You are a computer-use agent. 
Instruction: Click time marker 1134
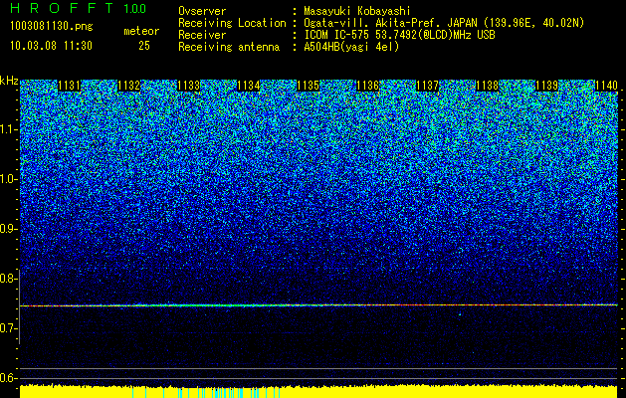click(249, 86)
